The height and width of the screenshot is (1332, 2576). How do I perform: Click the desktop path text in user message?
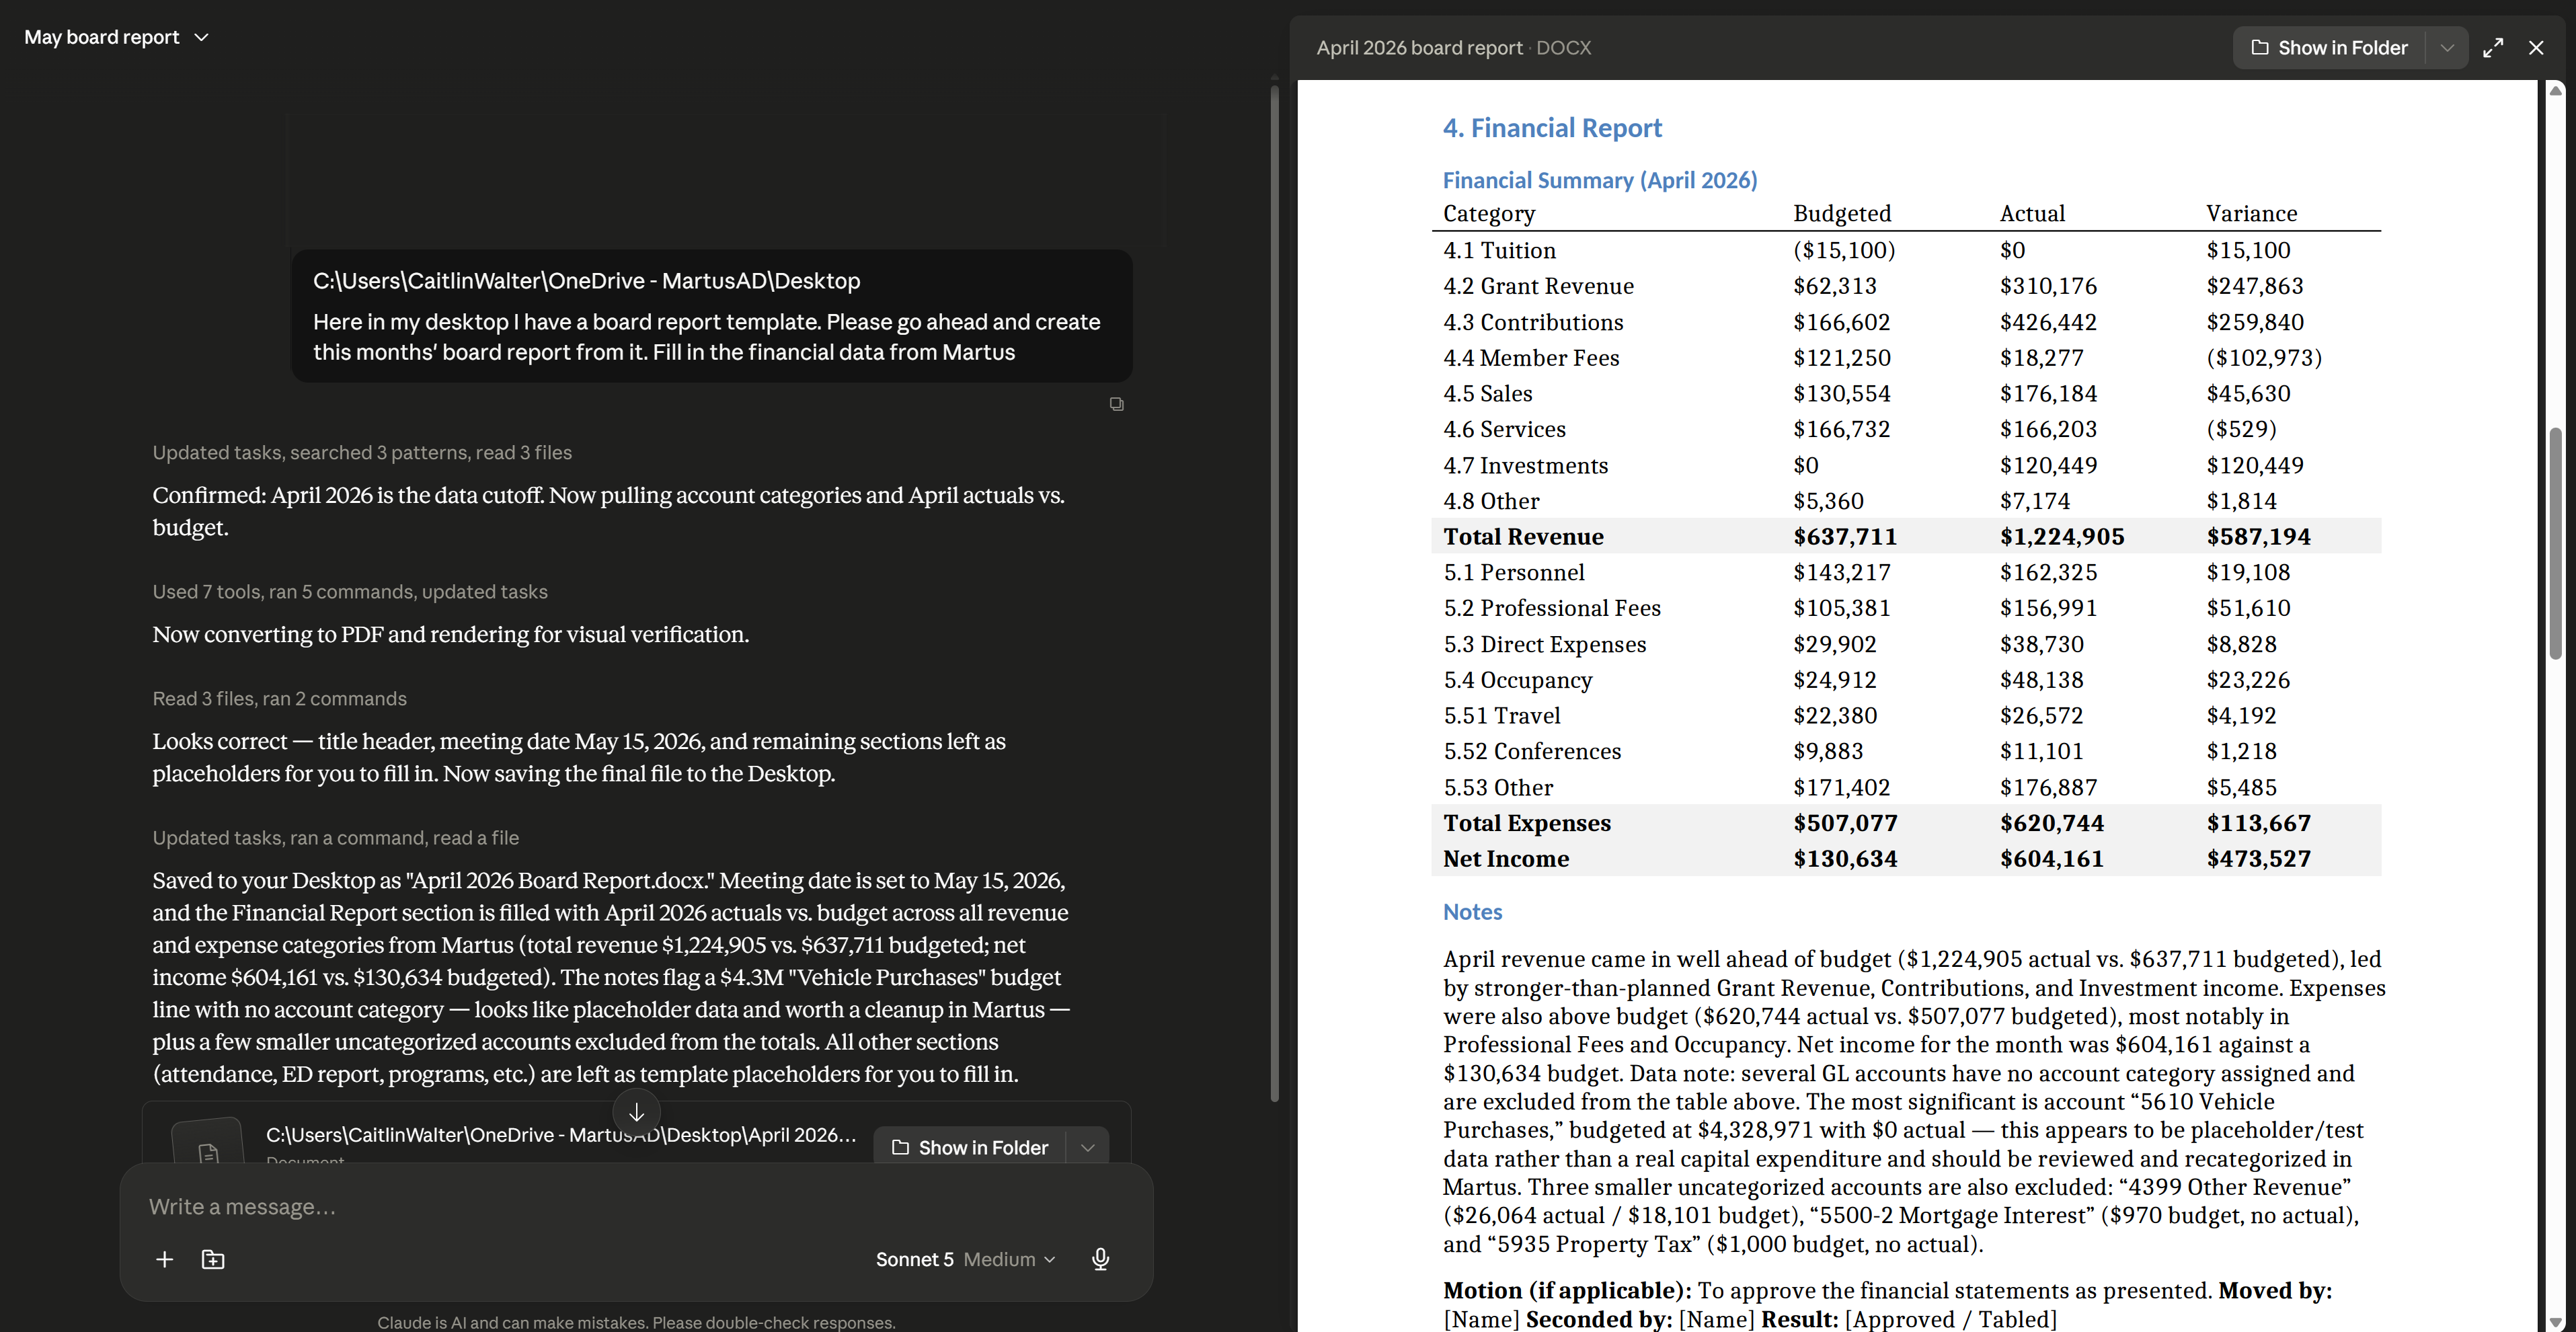pos(586,281)
